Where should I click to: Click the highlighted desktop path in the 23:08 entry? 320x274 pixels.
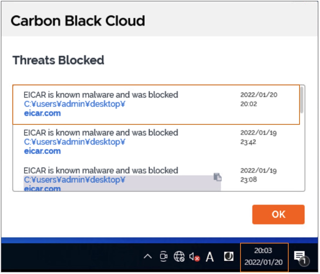pyautogui.click(x=74, y=180)
